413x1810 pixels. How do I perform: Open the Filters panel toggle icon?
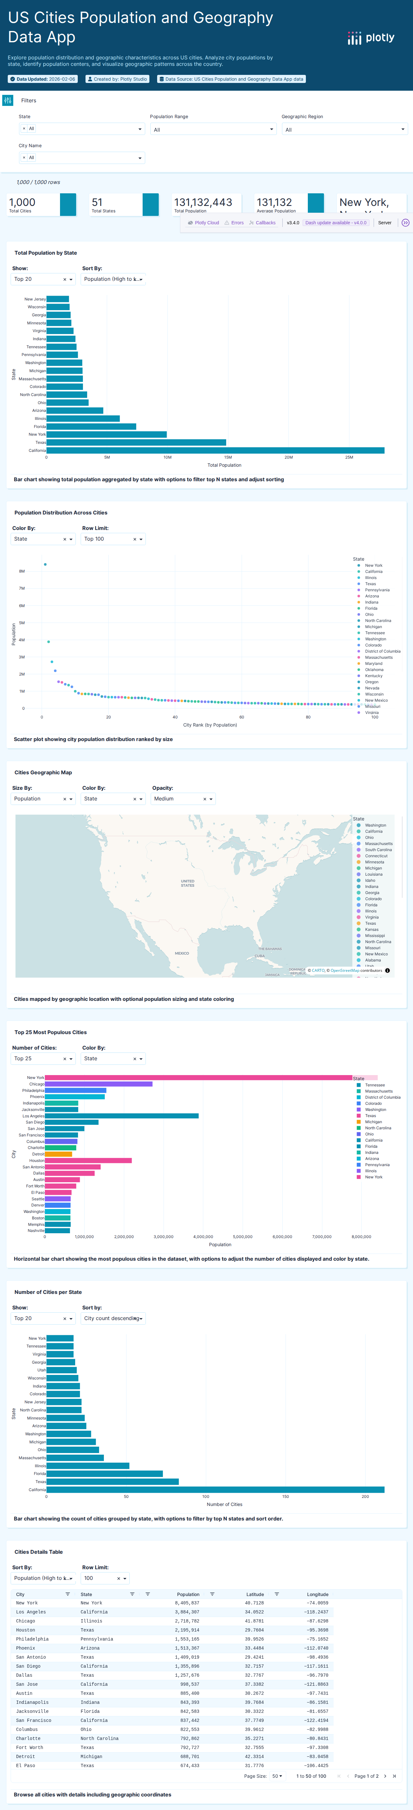pyautogui.click(x=8, y=100)
